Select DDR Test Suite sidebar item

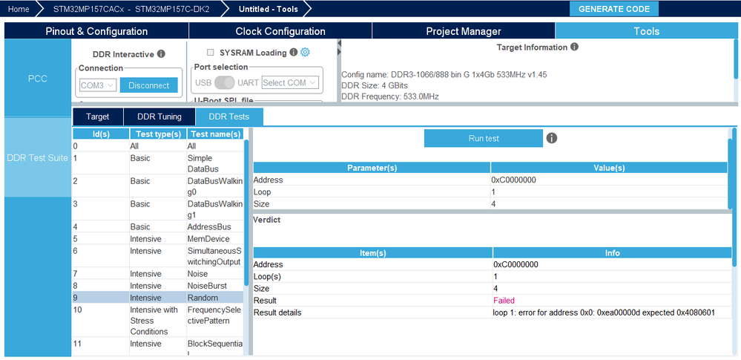pos(38,157)
